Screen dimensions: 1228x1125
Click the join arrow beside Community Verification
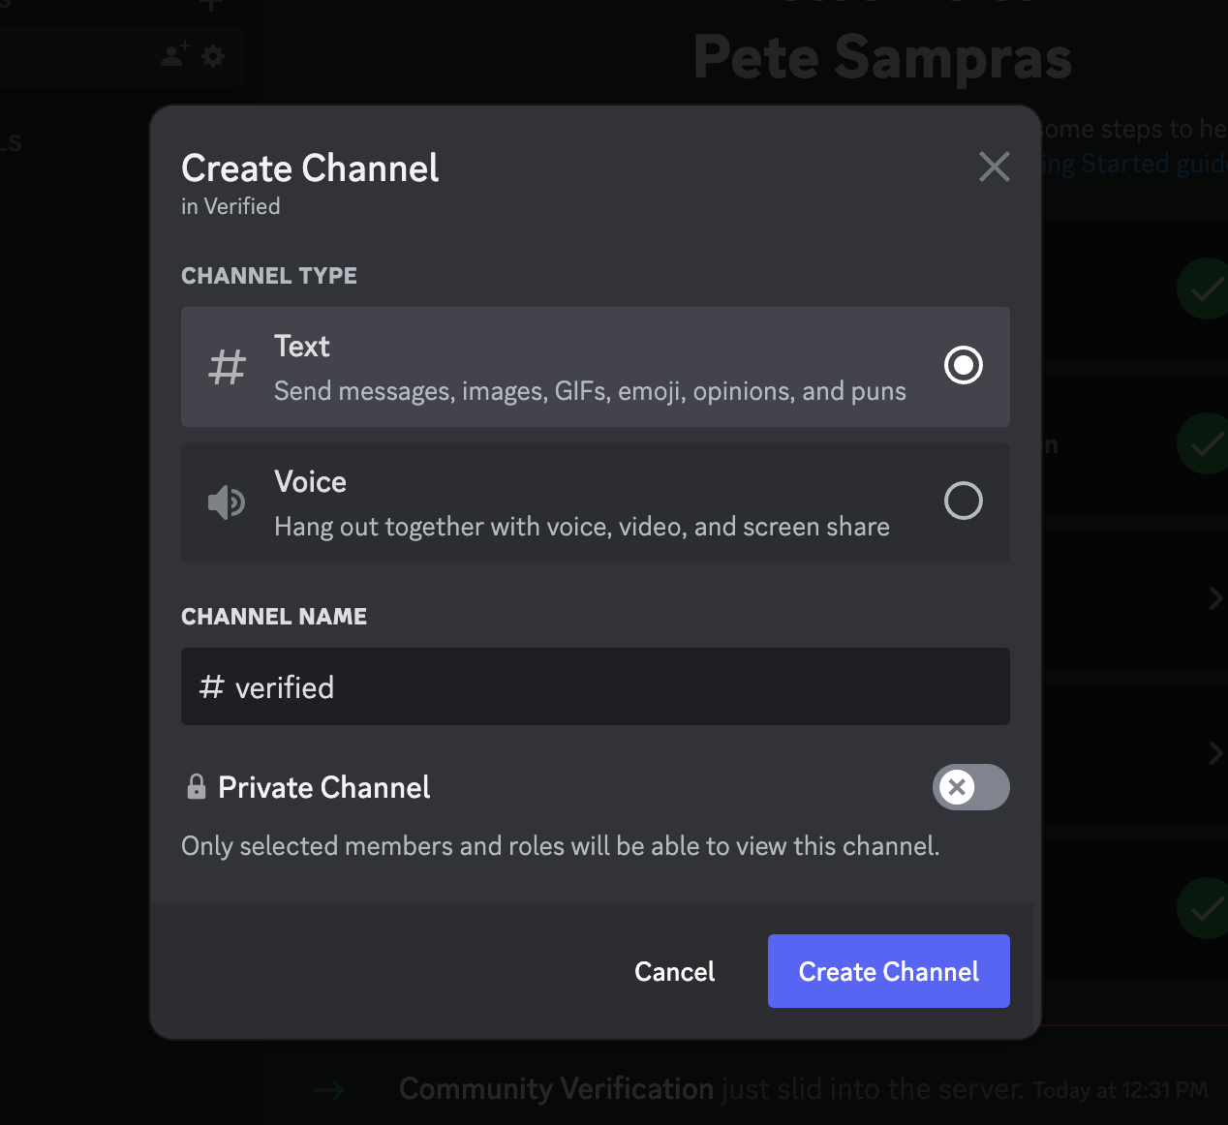(x=329, y=1090)
